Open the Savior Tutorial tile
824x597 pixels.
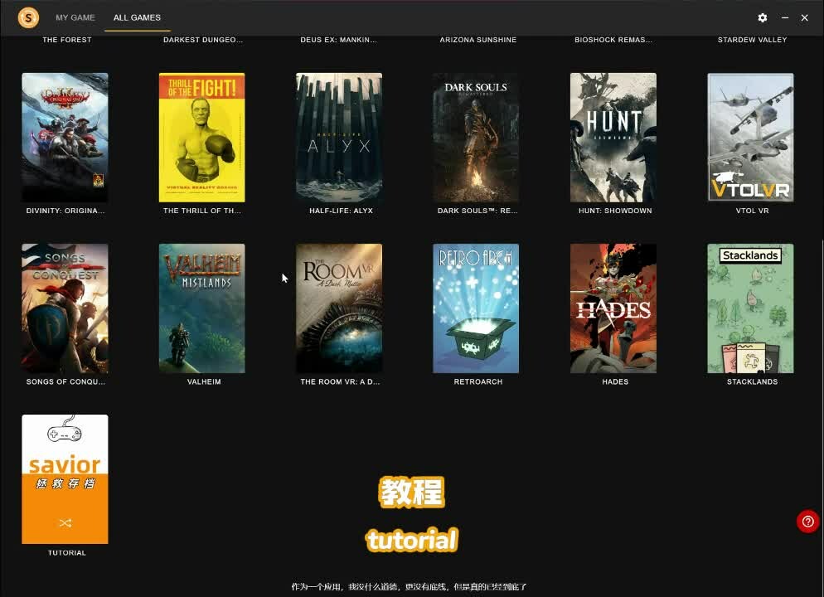(x=65, y=479)
